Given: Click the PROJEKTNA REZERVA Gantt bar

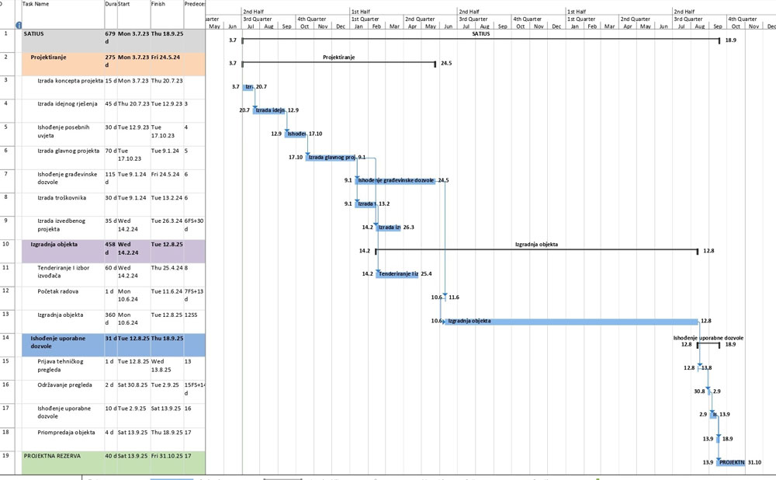Looking at the screenshot, I should pos(730,462).
